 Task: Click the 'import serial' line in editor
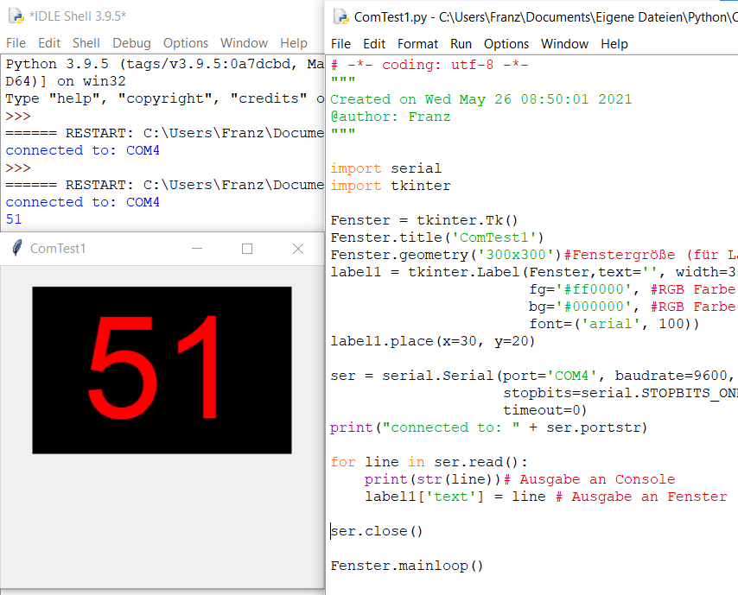click(386, 168)
